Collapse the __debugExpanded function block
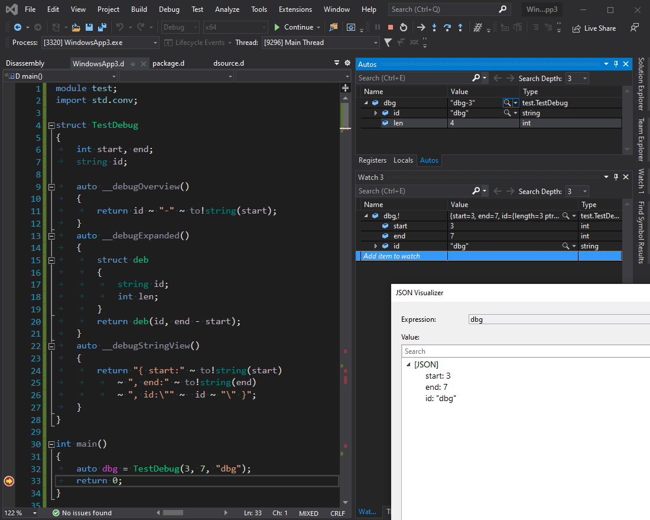Image resolution: width=650 pixels, height=520 pixels. (x=52, y=235)
